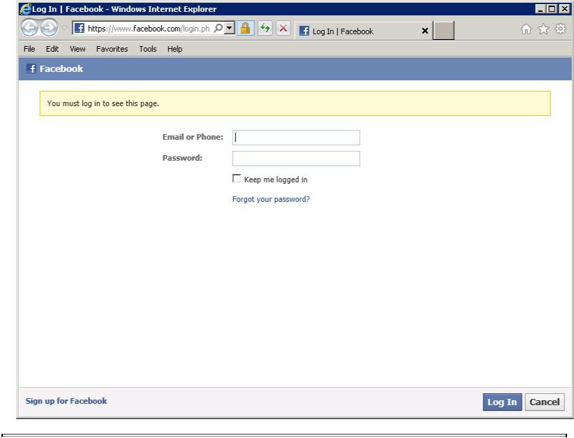Click Sign up for Facebook link
The height and width of the screenshot is (438, 574).
point(66,401)
